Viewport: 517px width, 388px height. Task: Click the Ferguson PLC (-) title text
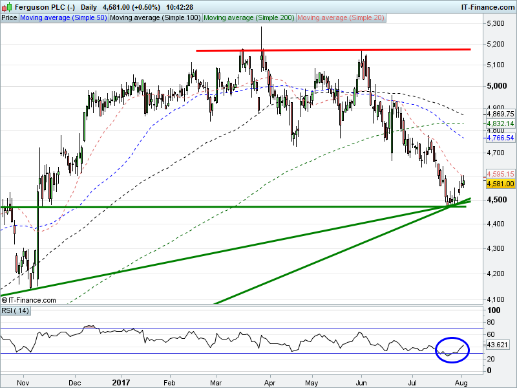tap(45, 7)
